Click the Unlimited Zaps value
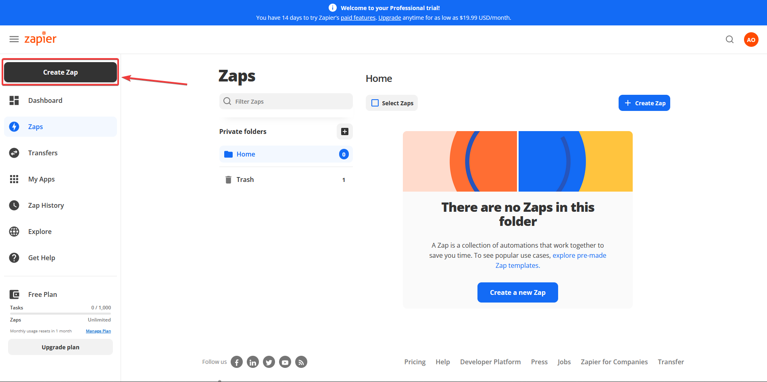This screenshot has height=382, width=767. [99, 319]
